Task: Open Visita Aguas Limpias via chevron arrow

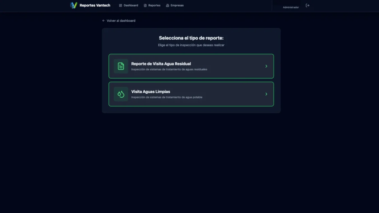Action: click(x=266, y=94)
